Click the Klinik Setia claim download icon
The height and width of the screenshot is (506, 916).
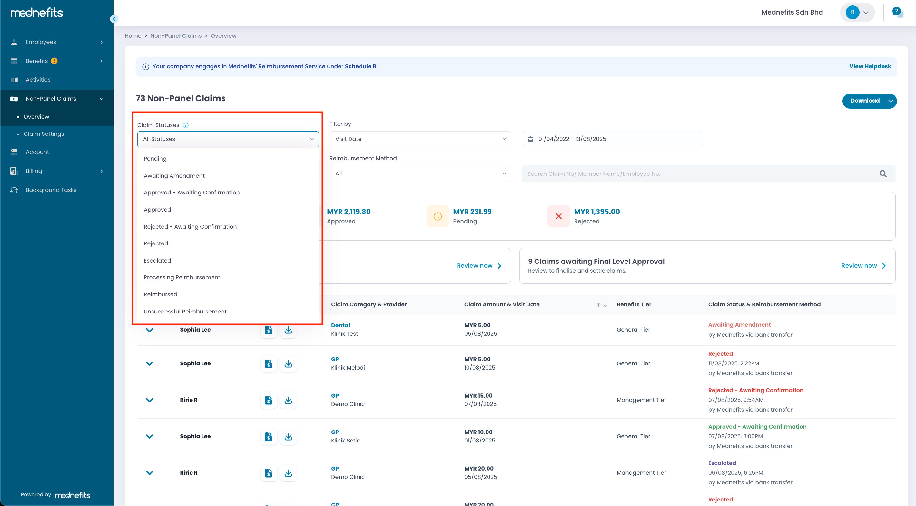[288, 436]
